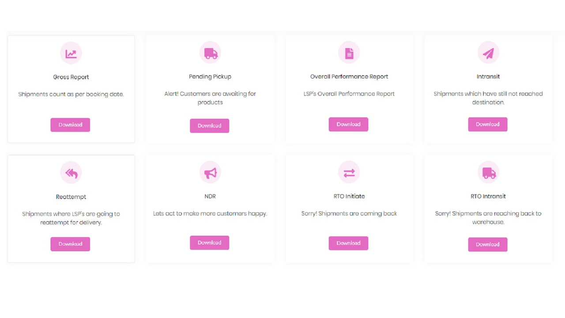Click the RTO Intransit delivery truck icon
The image size is (565, 318).
(x=488, y=172)
